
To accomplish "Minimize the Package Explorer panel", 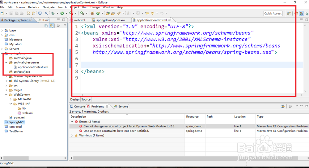I will point(58,19).
